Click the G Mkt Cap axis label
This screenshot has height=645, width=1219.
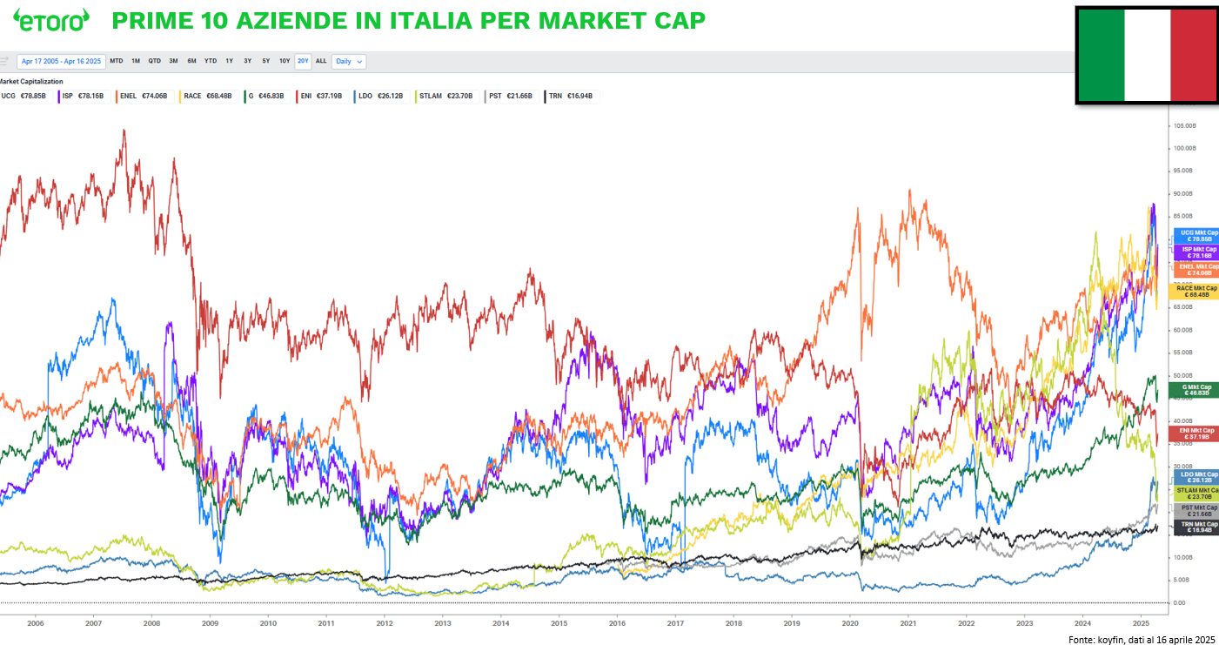tap(1196, 389)
